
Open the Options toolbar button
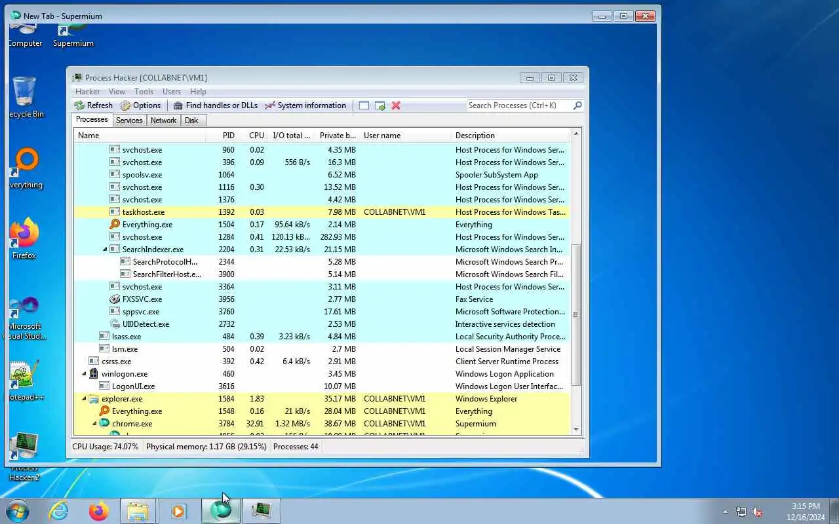click(140, 105)
